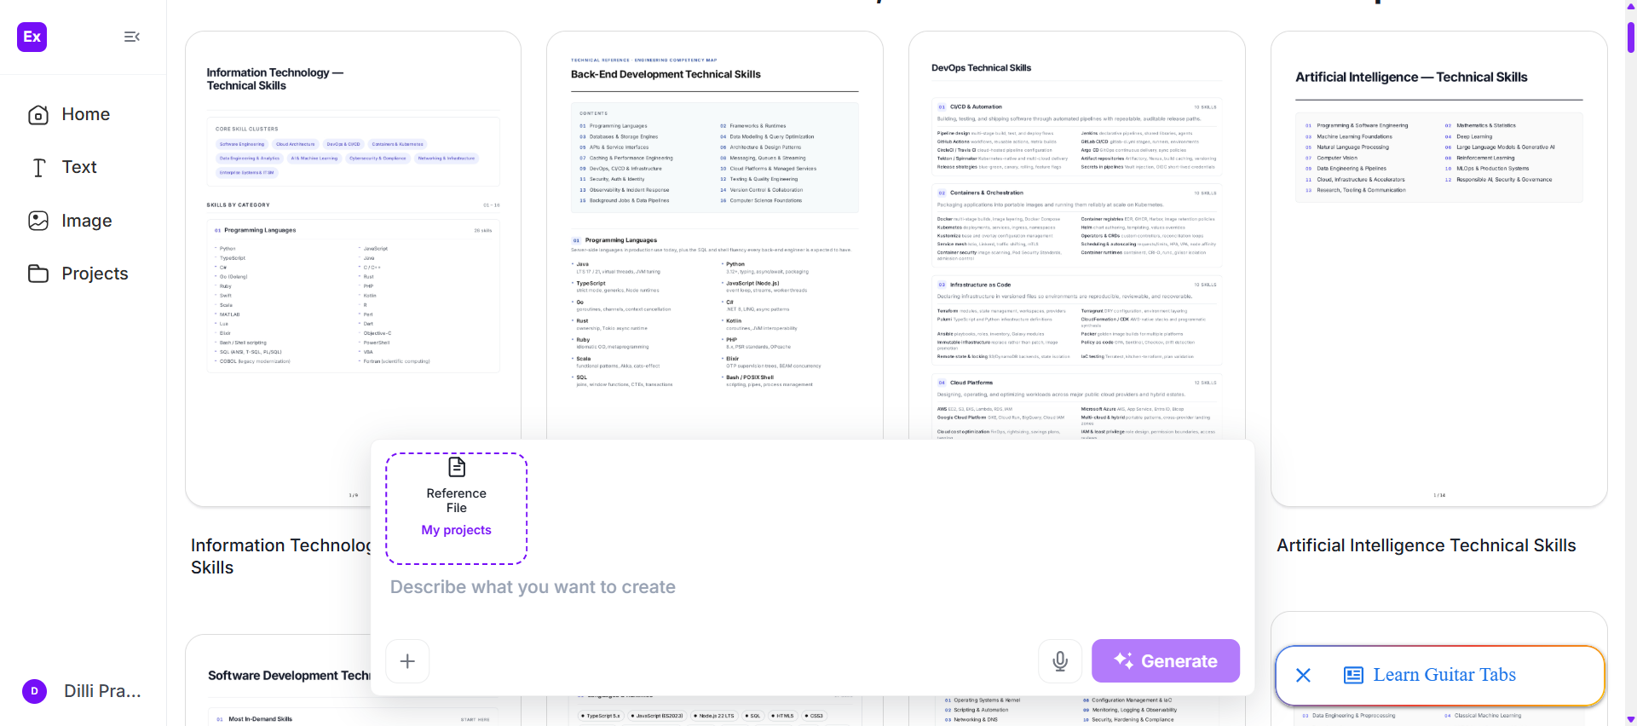Open the Projects folder icon
This screenshot has height=726, width=1637.
click(x=38, y=274)
